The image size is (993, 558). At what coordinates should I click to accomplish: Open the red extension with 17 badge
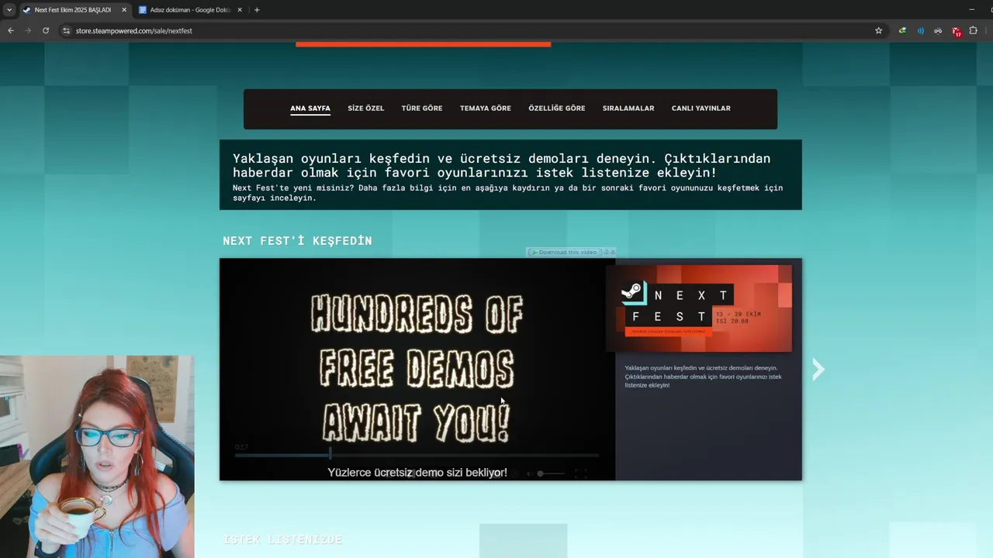coord(957,31)
